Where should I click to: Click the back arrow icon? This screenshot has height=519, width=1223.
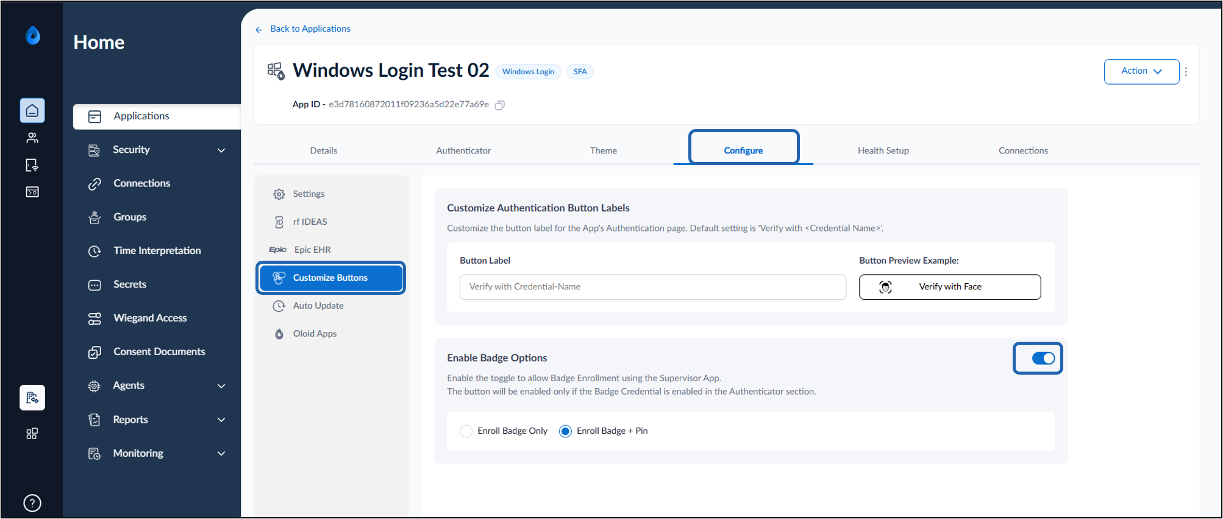[259, 29]
